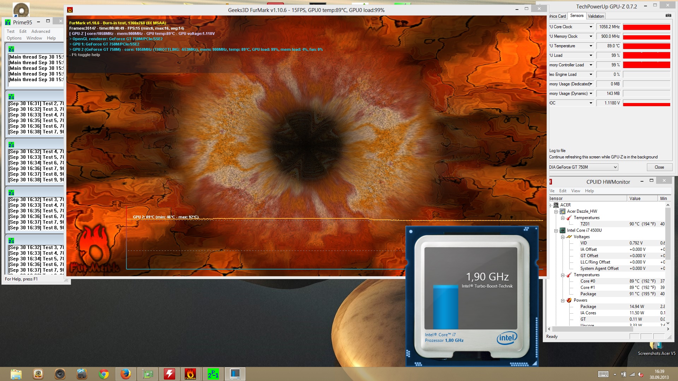Viewport: 678px width, 381px height.
Task: Click the Close button in GPU-Z
Action: [659, 167]
